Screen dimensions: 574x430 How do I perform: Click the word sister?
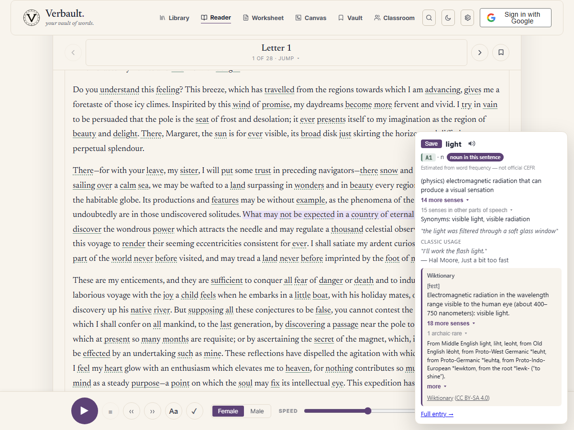pos(189,171)
